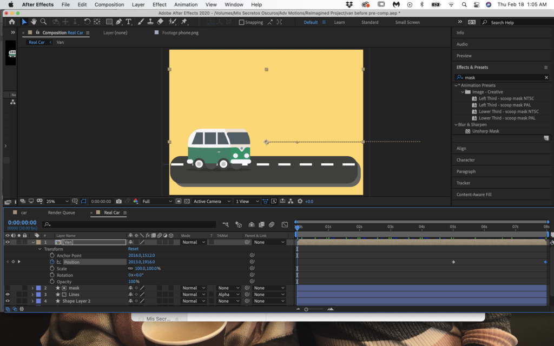Collapse the Blur & Sharpen category
This screenshot has width=554, height=346.
point(456,124)
